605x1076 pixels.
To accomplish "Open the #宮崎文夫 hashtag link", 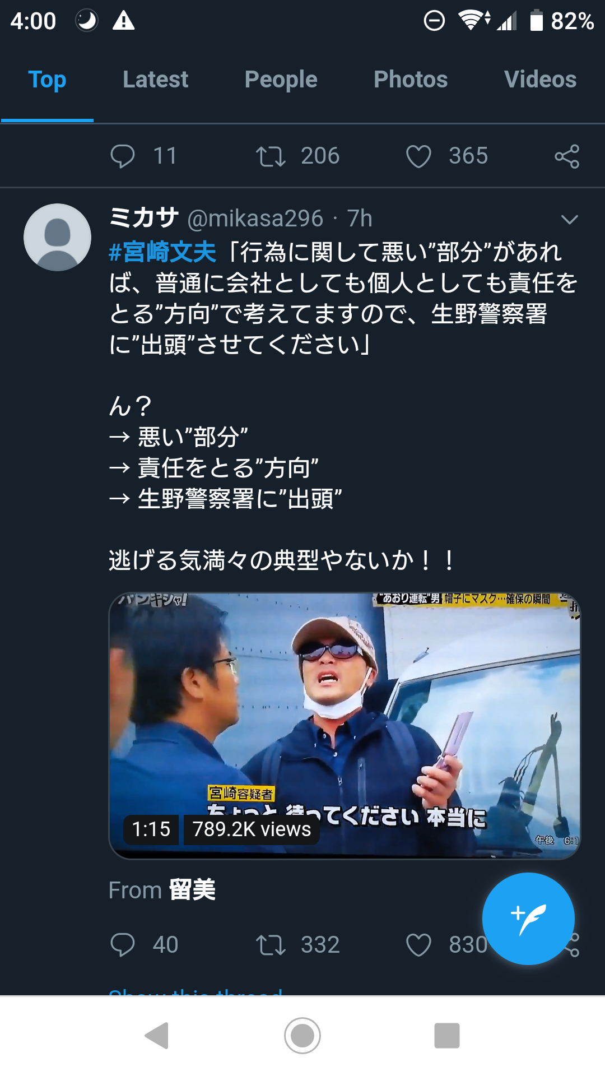I will 162,252.
